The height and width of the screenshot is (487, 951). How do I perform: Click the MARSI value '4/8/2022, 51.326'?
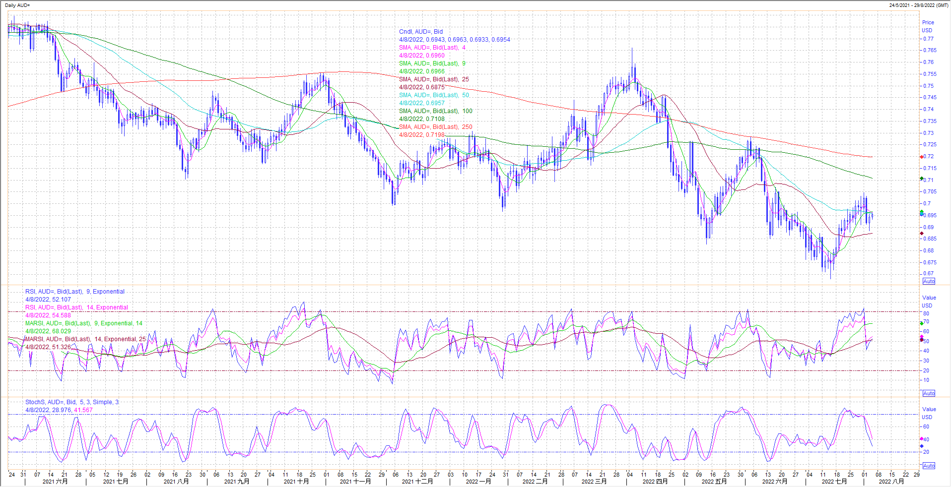pyautogui.click(x=48, y=347)
